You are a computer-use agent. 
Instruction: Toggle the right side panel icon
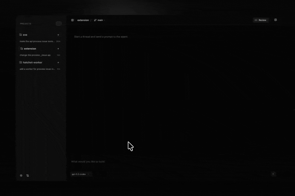pyautogui.click(x=275, y=20)
